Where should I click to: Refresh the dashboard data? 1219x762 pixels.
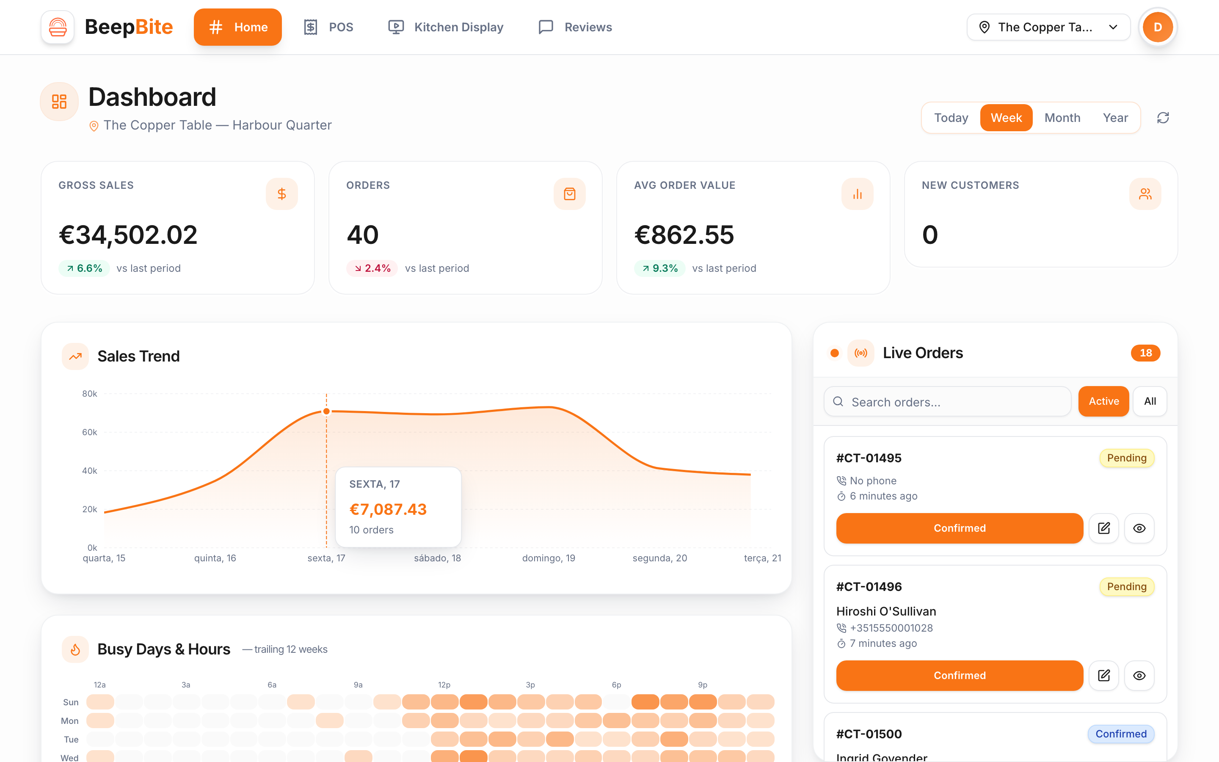coord(1163,118)
